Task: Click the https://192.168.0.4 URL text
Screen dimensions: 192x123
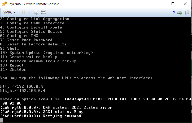Action: pyautogui.click(x=23, y=91)
